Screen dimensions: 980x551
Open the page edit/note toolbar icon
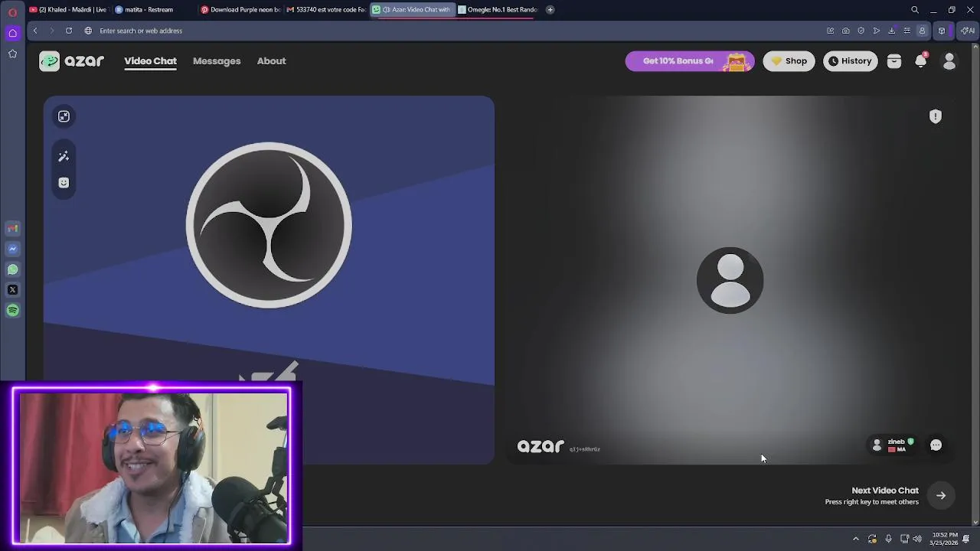(x=830, y=31)
